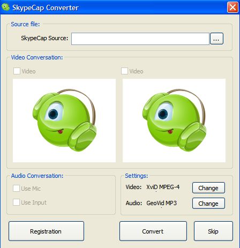Click the Skip button

(213, 231)
